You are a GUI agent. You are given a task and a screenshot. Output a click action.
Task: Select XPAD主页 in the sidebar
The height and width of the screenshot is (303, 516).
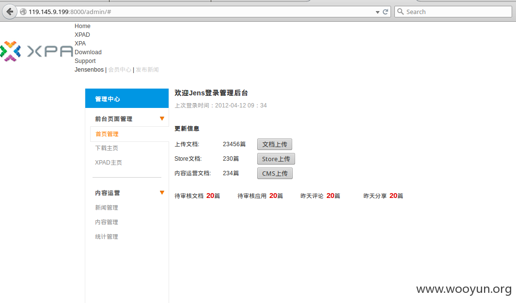coord(108,163)
